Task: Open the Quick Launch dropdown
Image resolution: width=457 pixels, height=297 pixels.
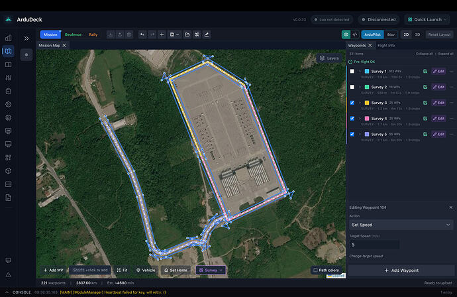Action: point(427,19)
